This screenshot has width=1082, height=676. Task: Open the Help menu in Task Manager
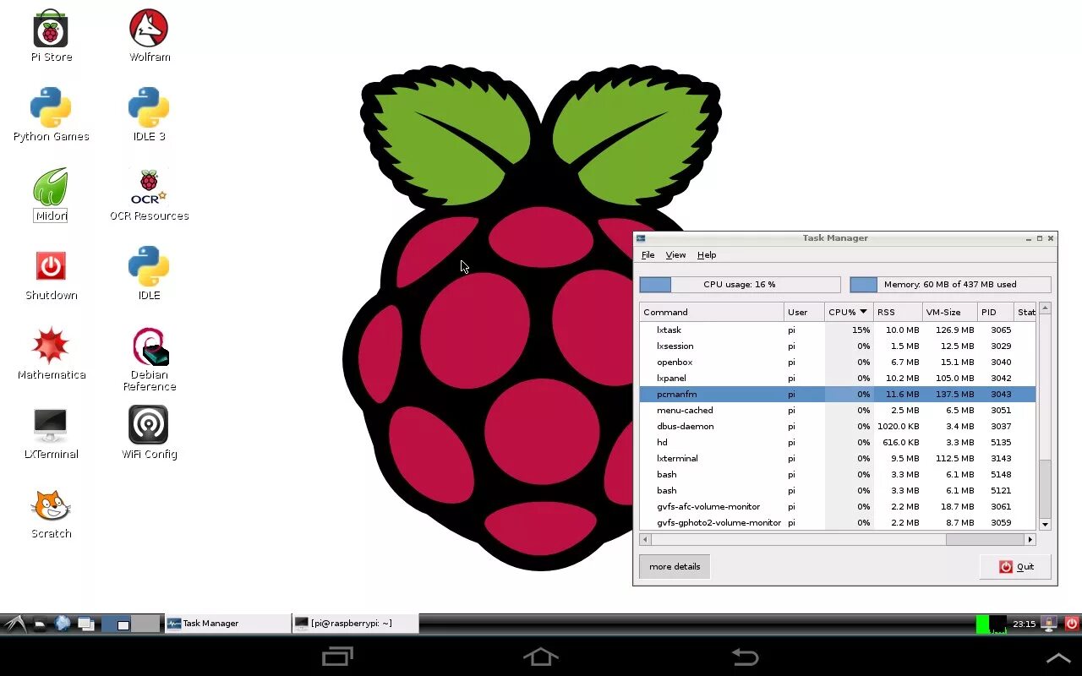[x=707, y=255]
